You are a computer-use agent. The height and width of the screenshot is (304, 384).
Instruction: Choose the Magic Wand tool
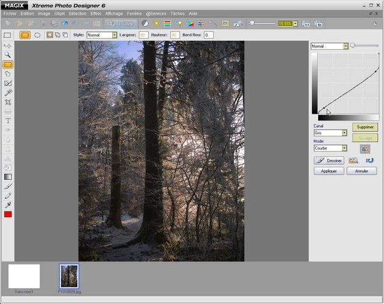click(x=8, y=92)
